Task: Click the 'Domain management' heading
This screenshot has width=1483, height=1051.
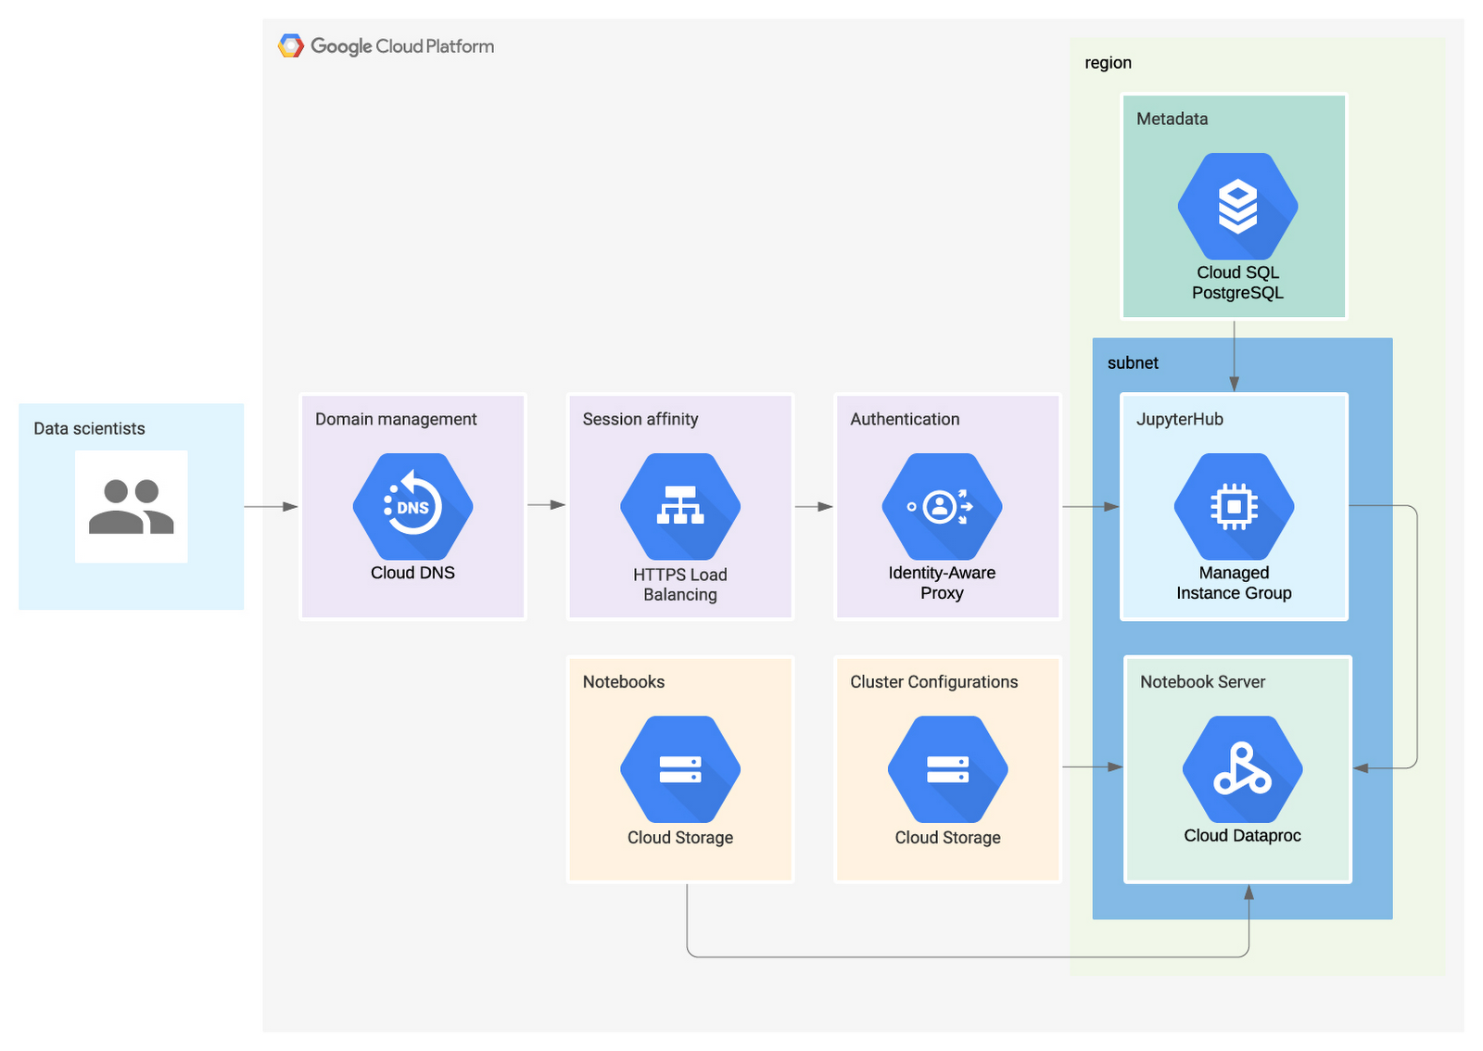Action: (396, 419)
